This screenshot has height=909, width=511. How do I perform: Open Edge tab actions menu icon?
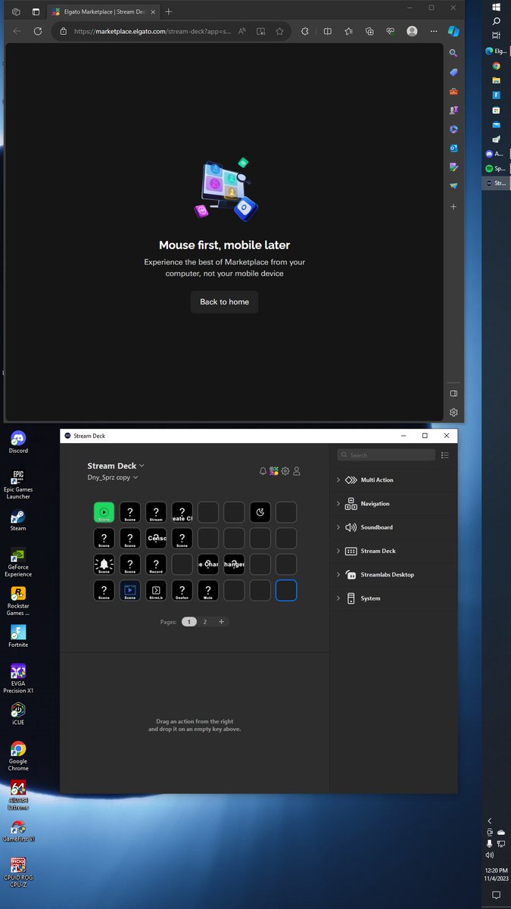[x=36, y=11]
